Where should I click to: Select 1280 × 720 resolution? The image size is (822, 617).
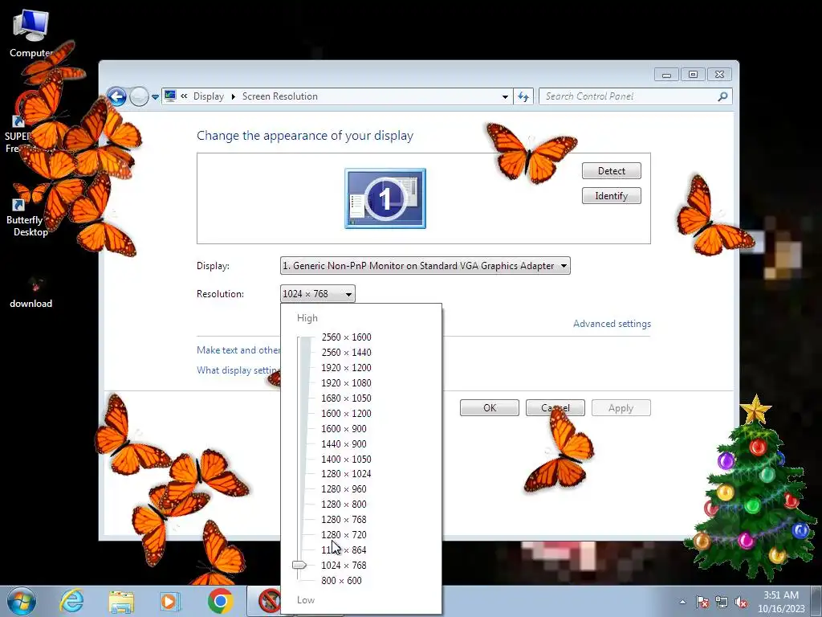tap(344, 534)
